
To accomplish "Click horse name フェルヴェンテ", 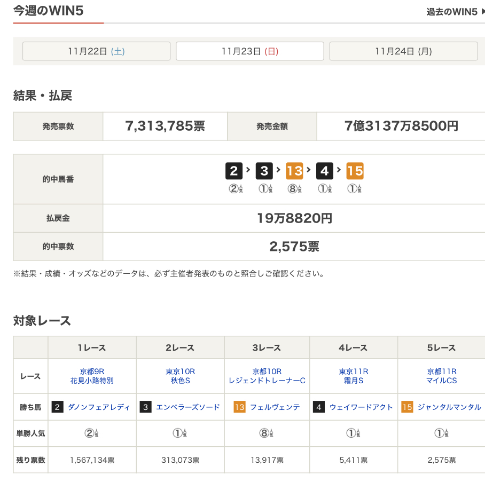I will click(275, 407).
